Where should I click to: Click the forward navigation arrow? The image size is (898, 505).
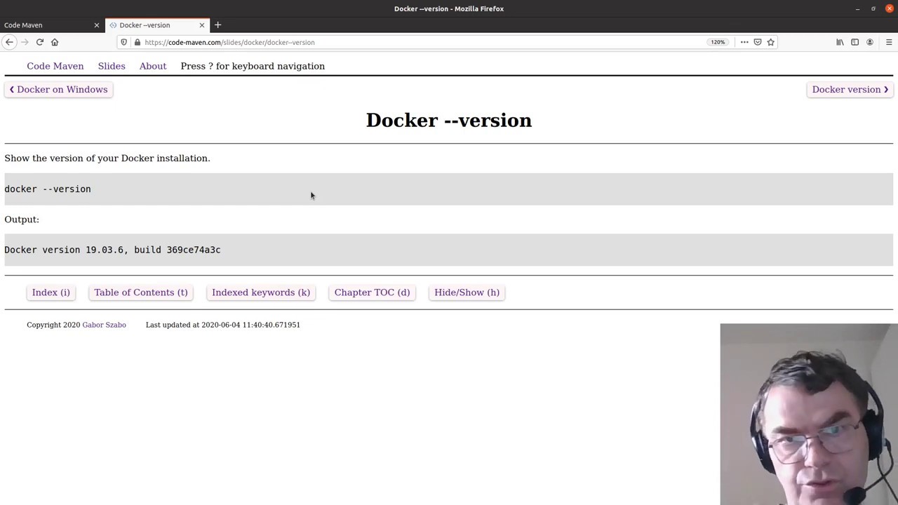[x=25, y=42]
